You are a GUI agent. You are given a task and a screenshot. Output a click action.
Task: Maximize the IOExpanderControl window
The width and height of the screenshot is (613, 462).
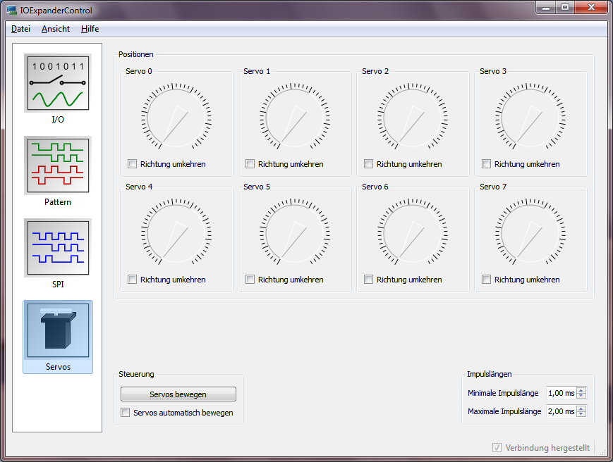[565, 8]
